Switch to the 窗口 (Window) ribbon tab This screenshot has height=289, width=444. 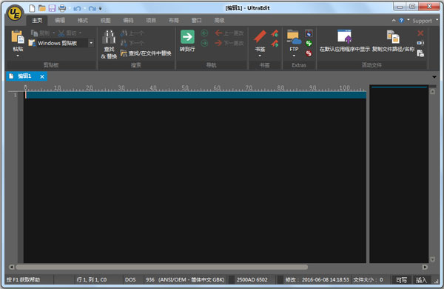[x=197, y=20]
